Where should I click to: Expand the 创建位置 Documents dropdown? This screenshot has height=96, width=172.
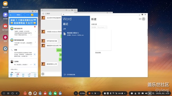99,27
